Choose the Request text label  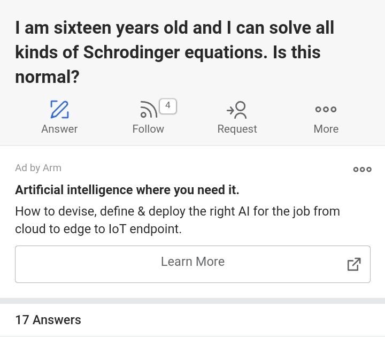pyautogui.click(x=237, y=129)
